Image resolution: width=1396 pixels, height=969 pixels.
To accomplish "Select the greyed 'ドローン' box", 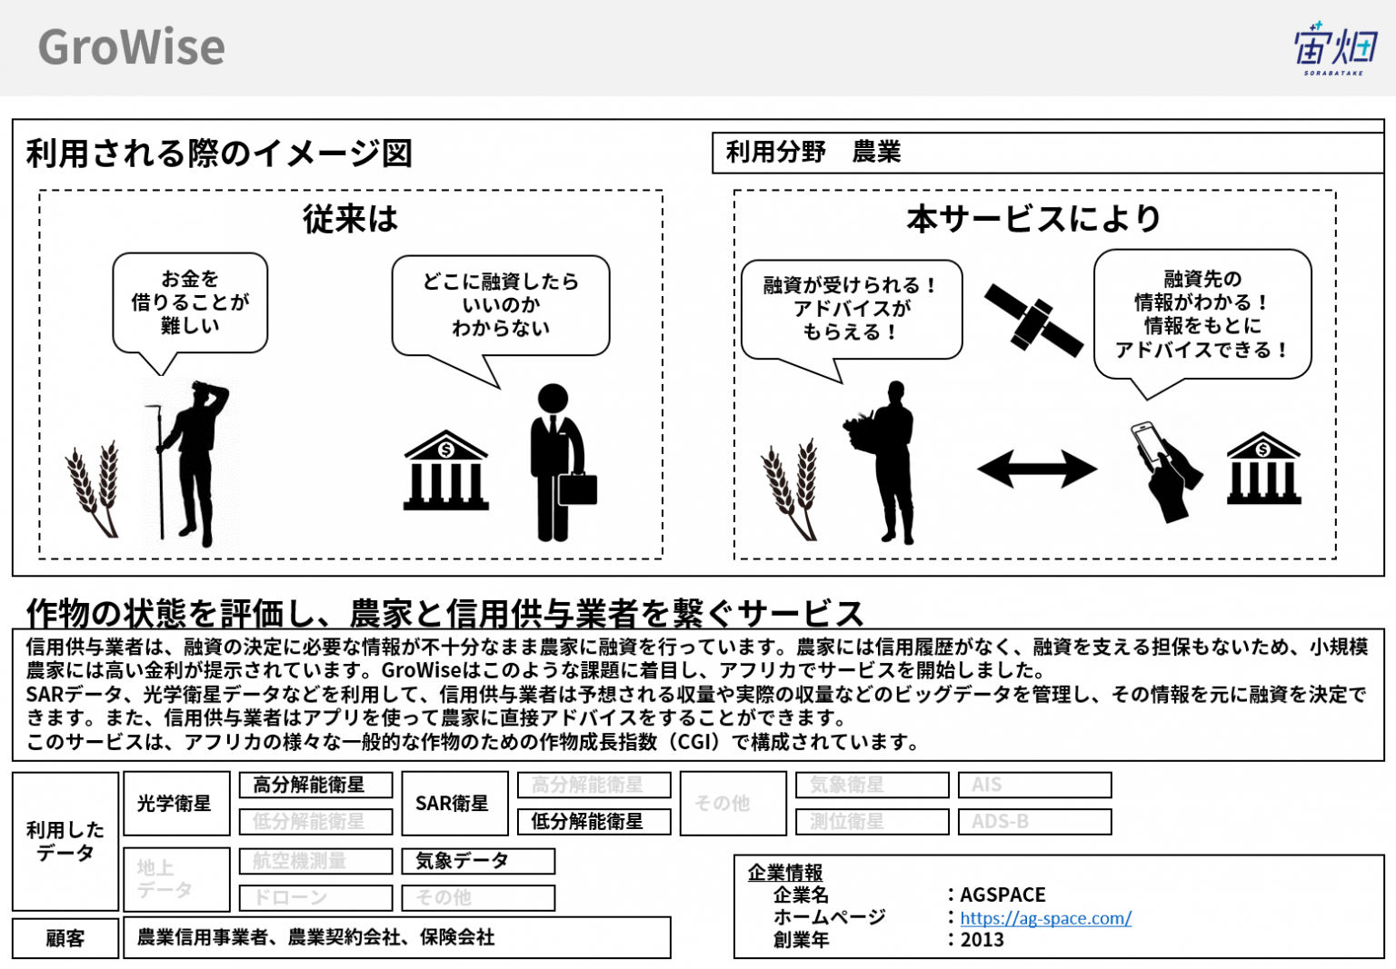I will (x=316, y=897).
